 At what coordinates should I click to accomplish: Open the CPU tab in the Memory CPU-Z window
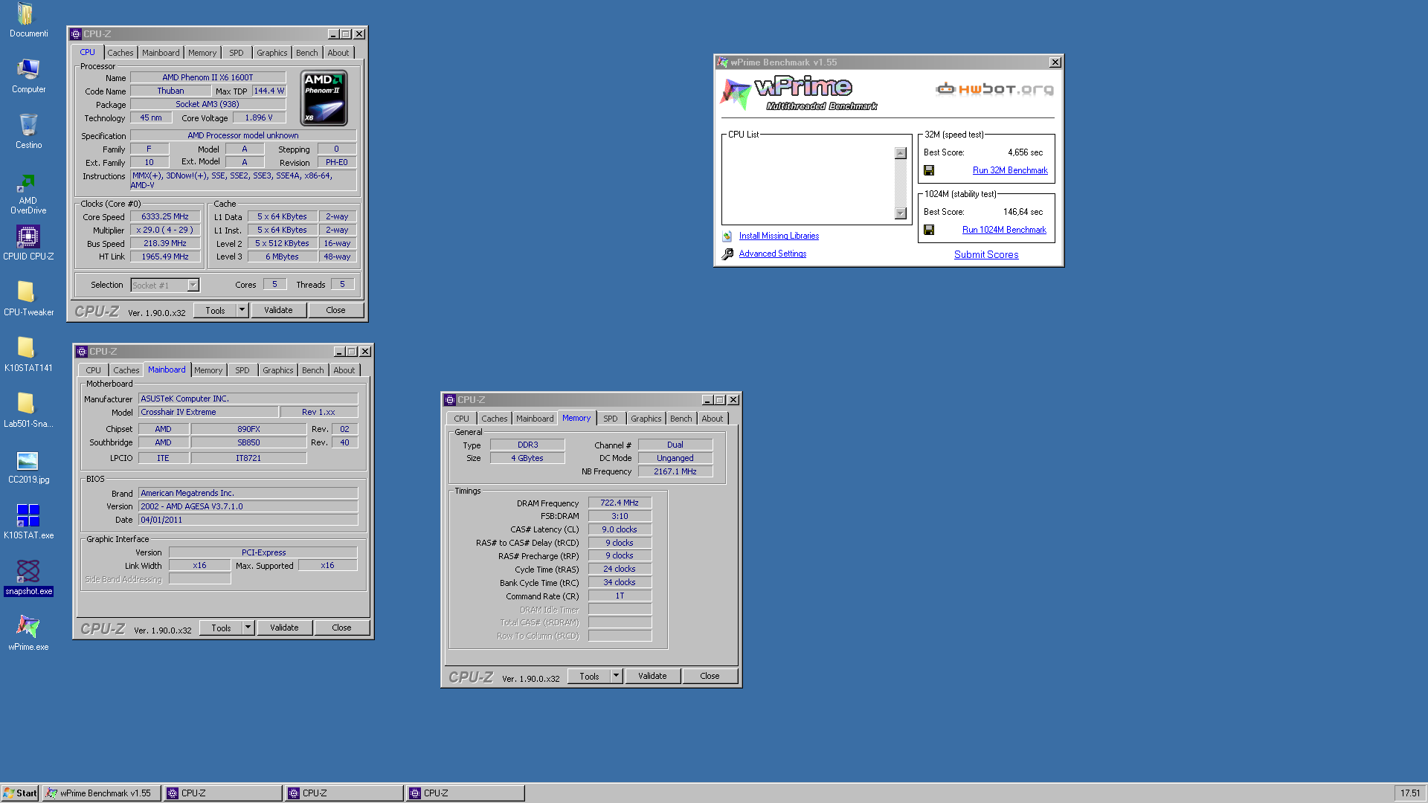click(461, 419)
